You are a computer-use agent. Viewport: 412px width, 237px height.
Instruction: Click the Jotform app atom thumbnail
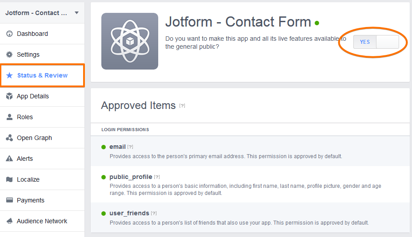click(130, 41)
